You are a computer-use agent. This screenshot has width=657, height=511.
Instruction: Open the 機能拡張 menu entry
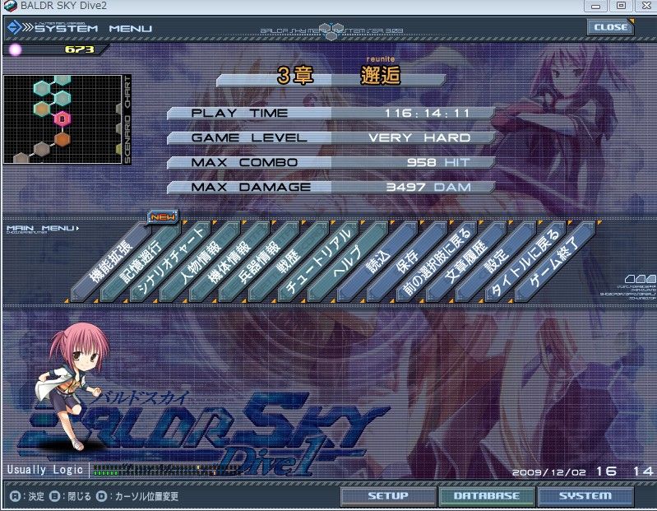pos(111,262)
